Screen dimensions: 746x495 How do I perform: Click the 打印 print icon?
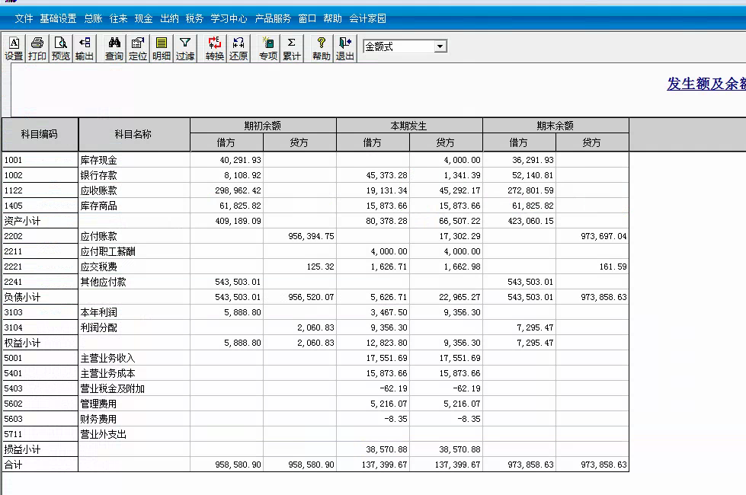[x=37, y=49]
